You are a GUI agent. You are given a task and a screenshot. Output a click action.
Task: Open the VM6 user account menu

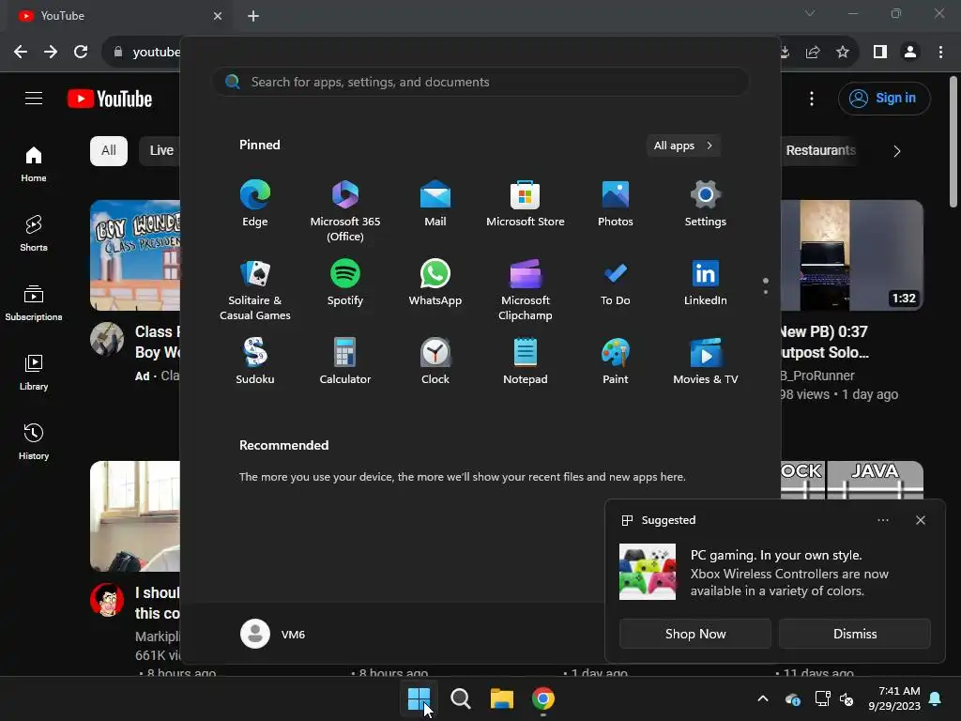pyautogui.click(x=273, y=634)
